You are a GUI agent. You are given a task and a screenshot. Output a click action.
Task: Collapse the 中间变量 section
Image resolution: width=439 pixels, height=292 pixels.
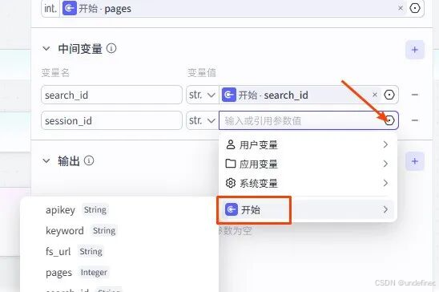46,48
